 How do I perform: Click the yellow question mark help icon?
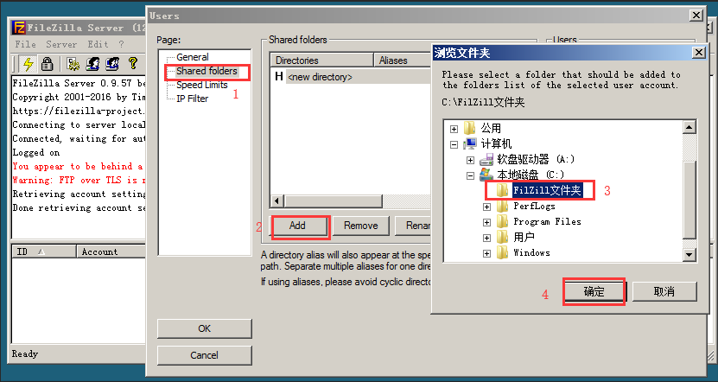(132, 63)
